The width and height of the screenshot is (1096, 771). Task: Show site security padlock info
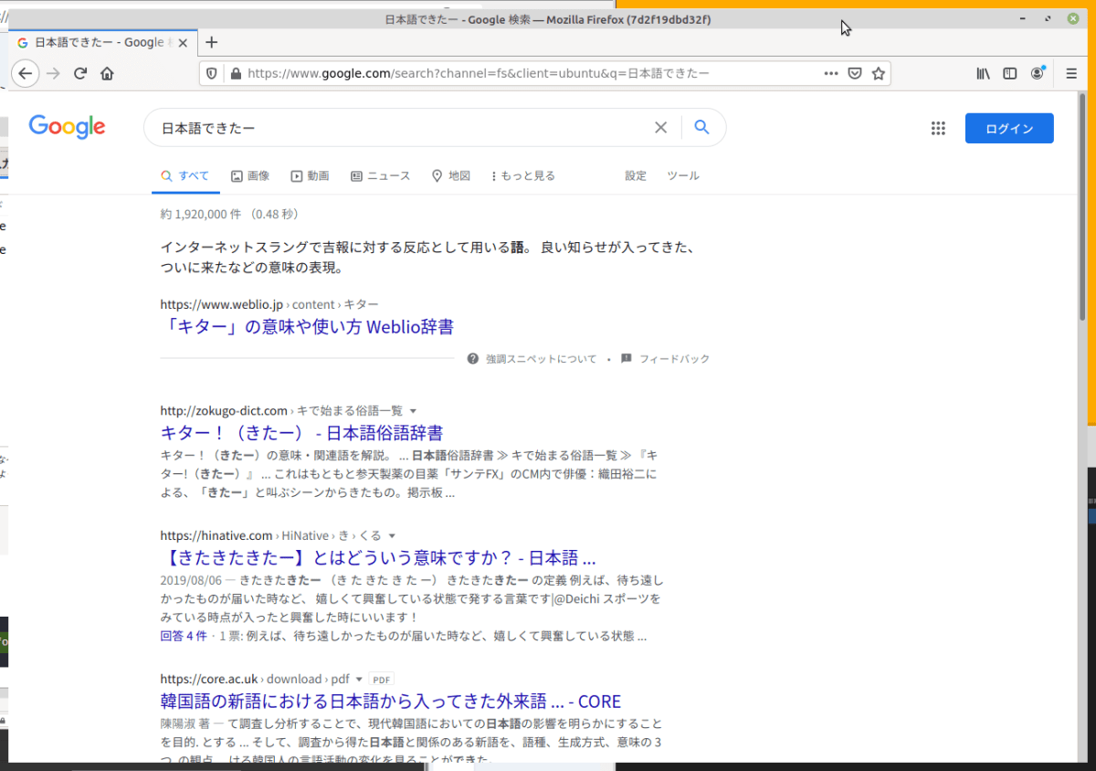coord(236,74)
